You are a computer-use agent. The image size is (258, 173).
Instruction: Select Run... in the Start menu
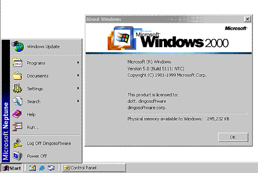click(46, 127)
